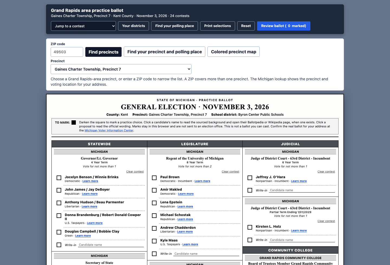This screenshot has height=265, width=390.
Task: Mark Donna Brandenburg / Robert Donald Cowper checkbox
Action: tap(59, 216)
